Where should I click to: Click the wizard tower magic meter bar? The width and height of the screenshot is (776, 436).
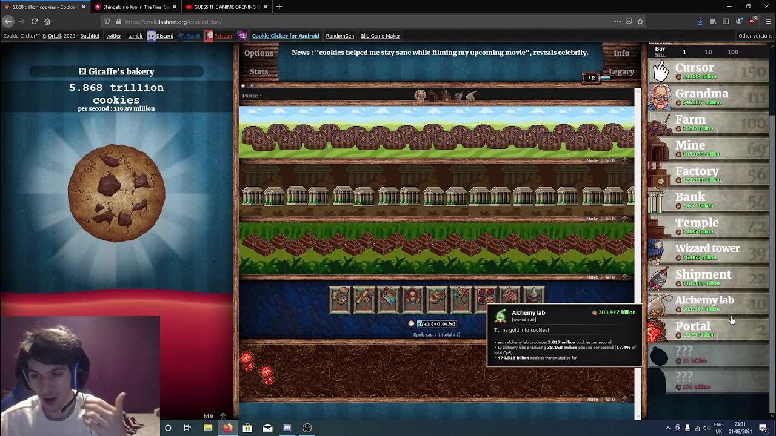click(x=436, y=323)
